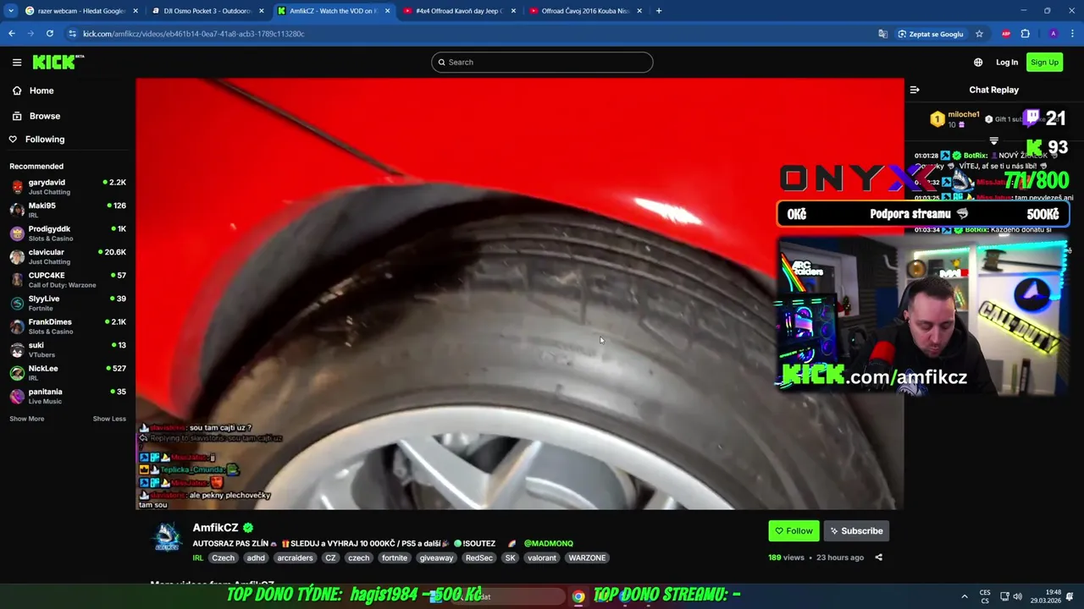Click the Kick logo
1084x609 pixels.
(x=58, y=62)
